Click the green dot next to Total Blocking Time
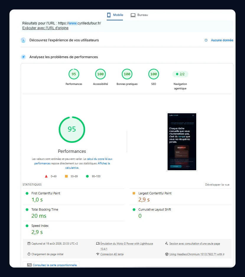245x277 pixels. coord(27,210)
